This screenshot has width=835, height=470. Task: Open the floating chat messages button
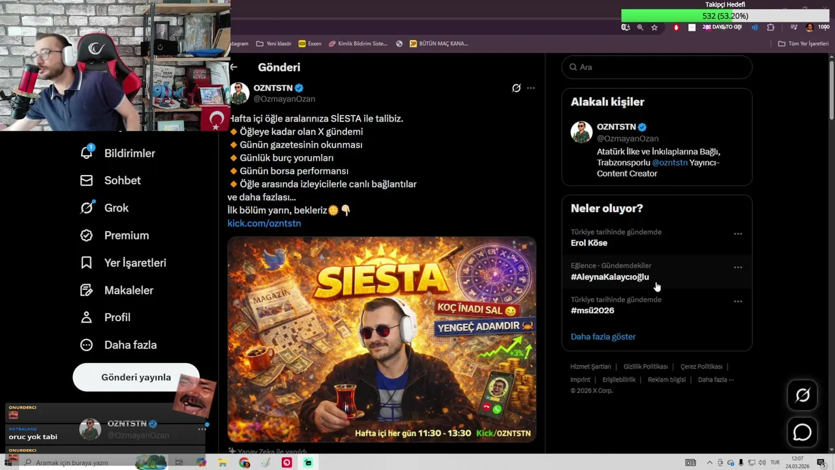(x=802, y=433)
